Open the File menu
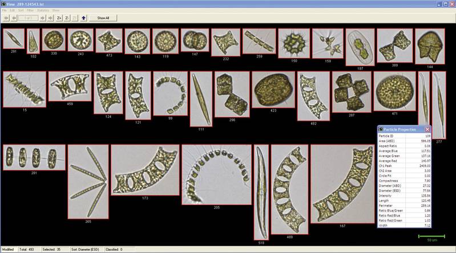This screenshot has width=456, height=253. tap(5, 10)
